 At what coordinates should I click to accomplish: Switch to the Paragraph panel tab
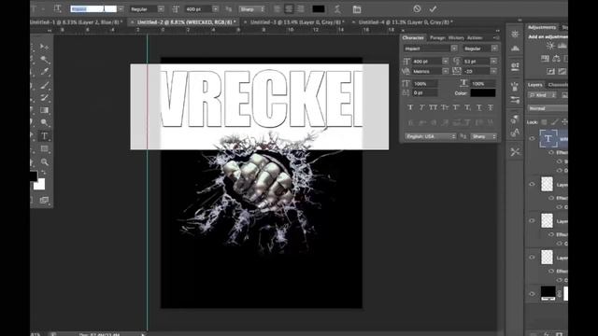(437, 37)
